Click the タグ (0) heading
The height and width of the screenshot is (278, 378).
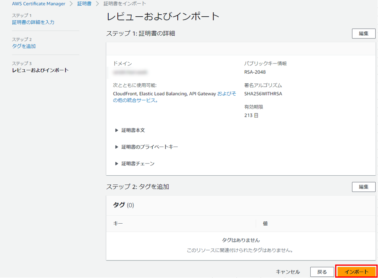pyautogui.click(x=123, y=205)
